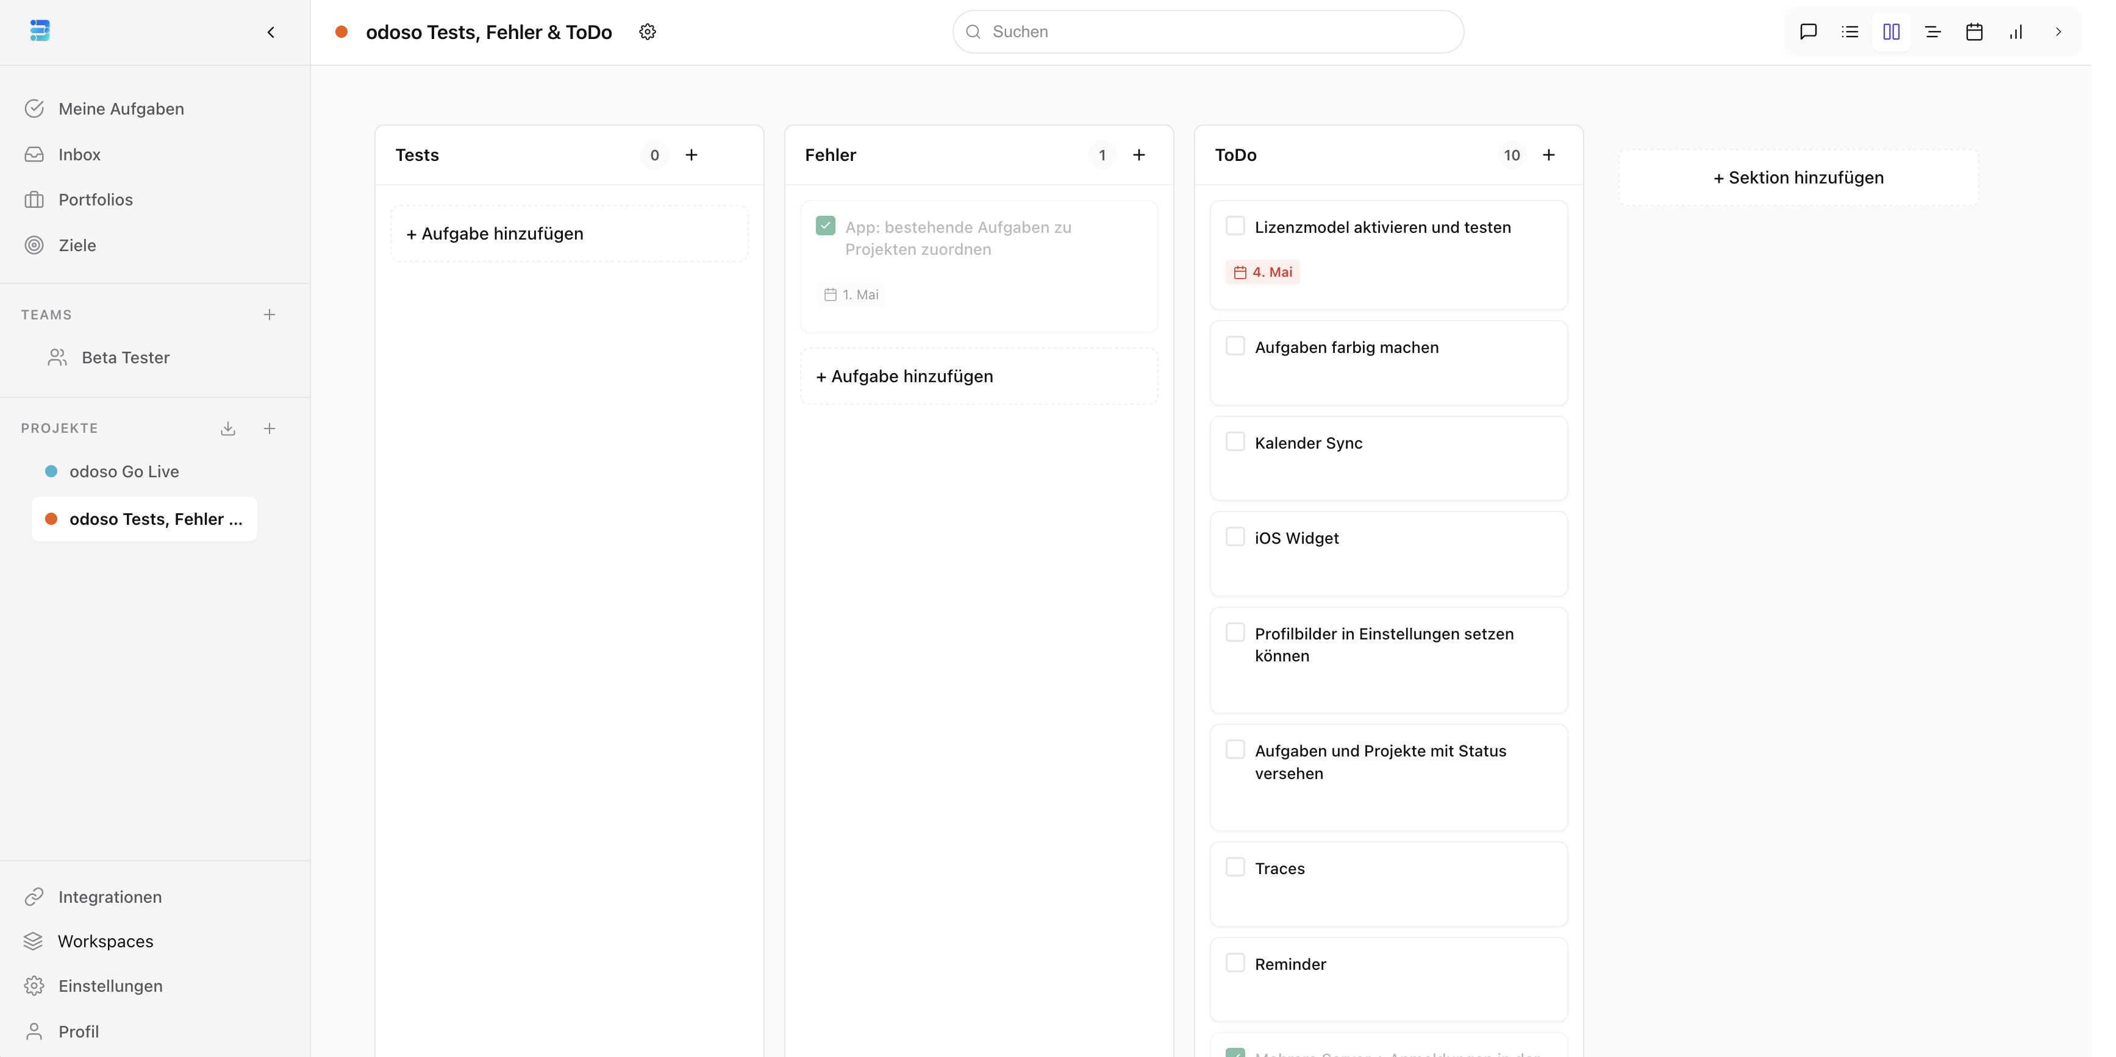Click Fehler task count 1 badge
The height and width of the screenshot is (1057, 2116).
[x=1103, y=154]
